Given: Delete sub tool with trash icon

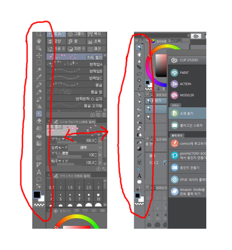Looking at the screenshot, I should [104, 115].
